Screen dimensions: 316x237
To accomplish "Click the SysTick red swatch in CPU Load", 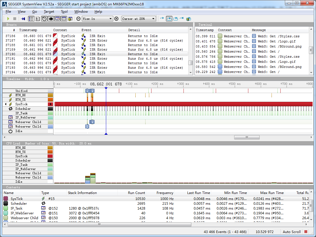I will 50,156.
